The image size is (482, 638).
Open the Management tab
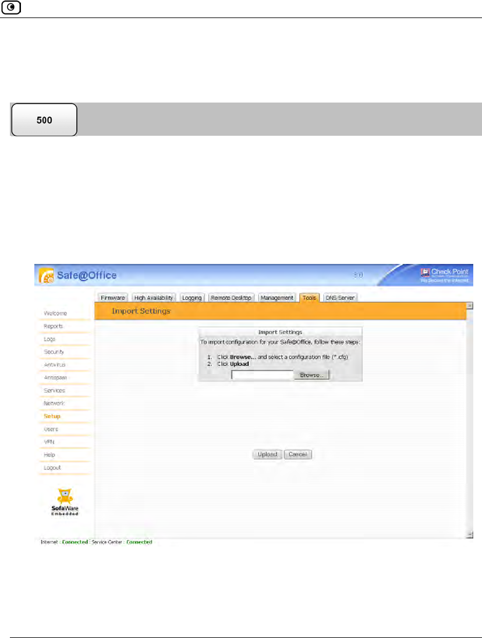point(277,298)
